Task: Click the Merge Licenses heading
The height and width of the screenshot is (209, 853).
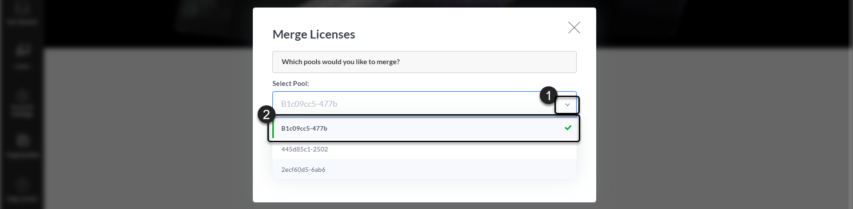Action: pos(314,34)
